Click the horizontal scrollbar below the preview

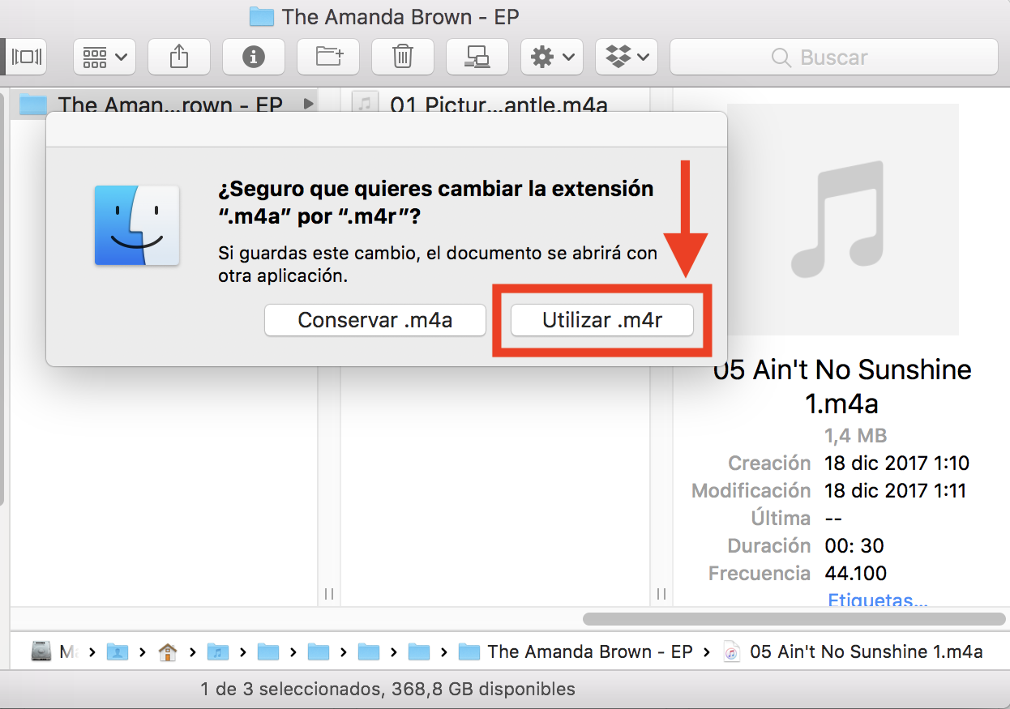click(x=793, y=619)
